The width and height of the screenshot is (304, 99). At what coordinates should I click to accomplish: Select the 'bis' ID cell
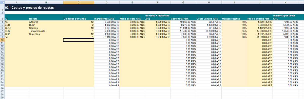pos(17,37)
